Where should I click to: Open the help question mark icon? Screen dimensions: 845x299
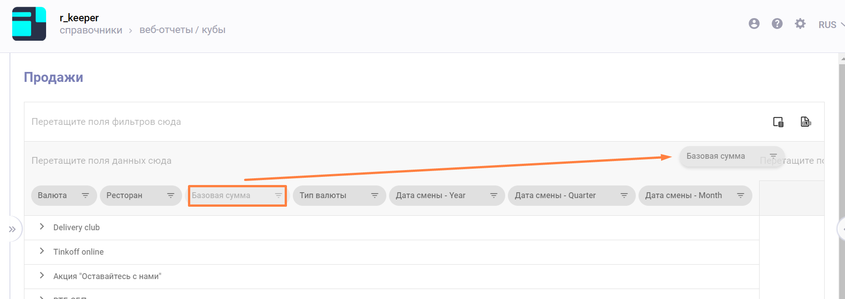click(x=777, y=24)
